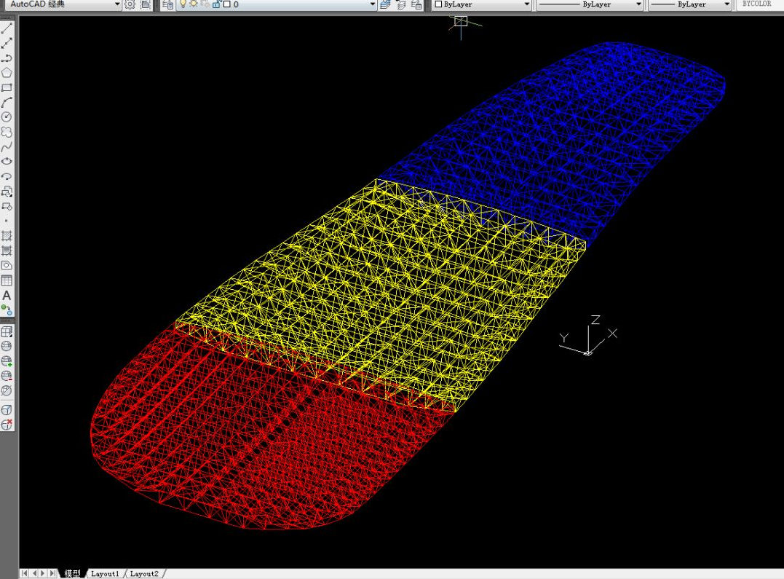
Task: Activate the Multiline Text tool
Action: coord(7,296)
